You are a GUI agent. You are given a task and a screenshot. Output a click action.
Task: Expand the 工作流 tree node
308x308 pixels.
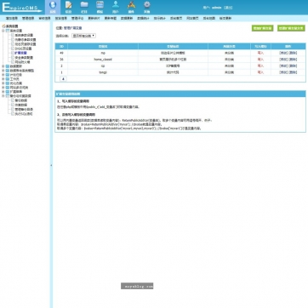pos(3,79)
